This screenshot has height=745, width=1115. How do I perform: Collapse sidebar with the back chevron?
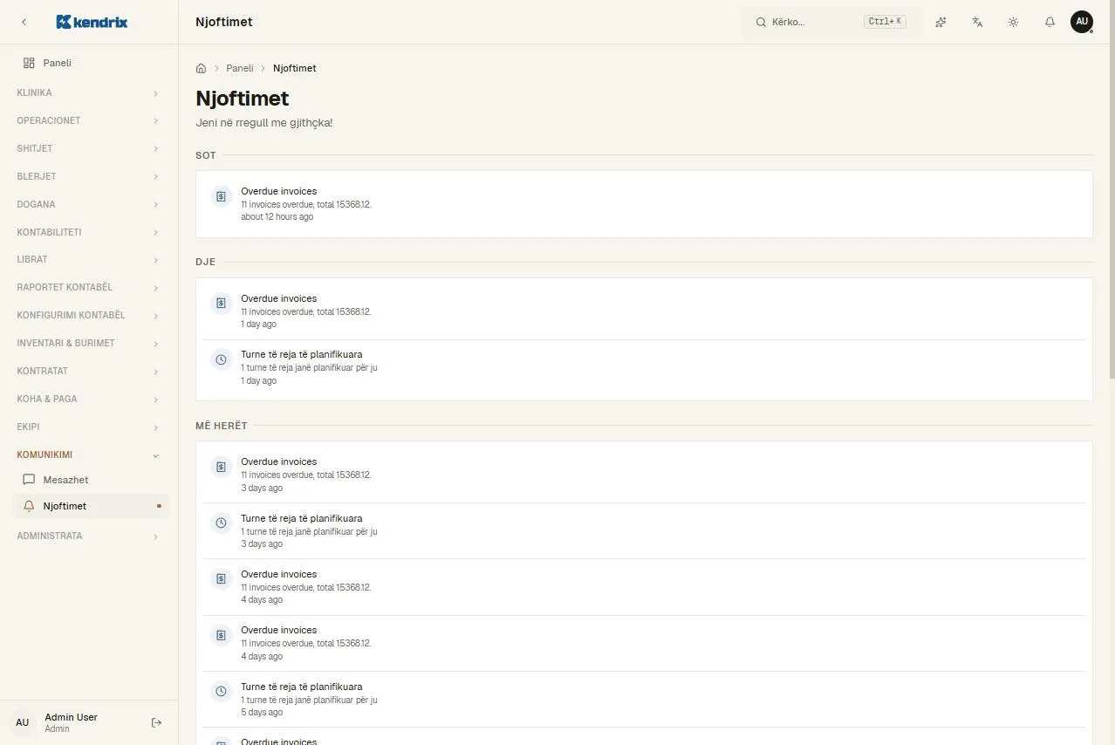24,22
